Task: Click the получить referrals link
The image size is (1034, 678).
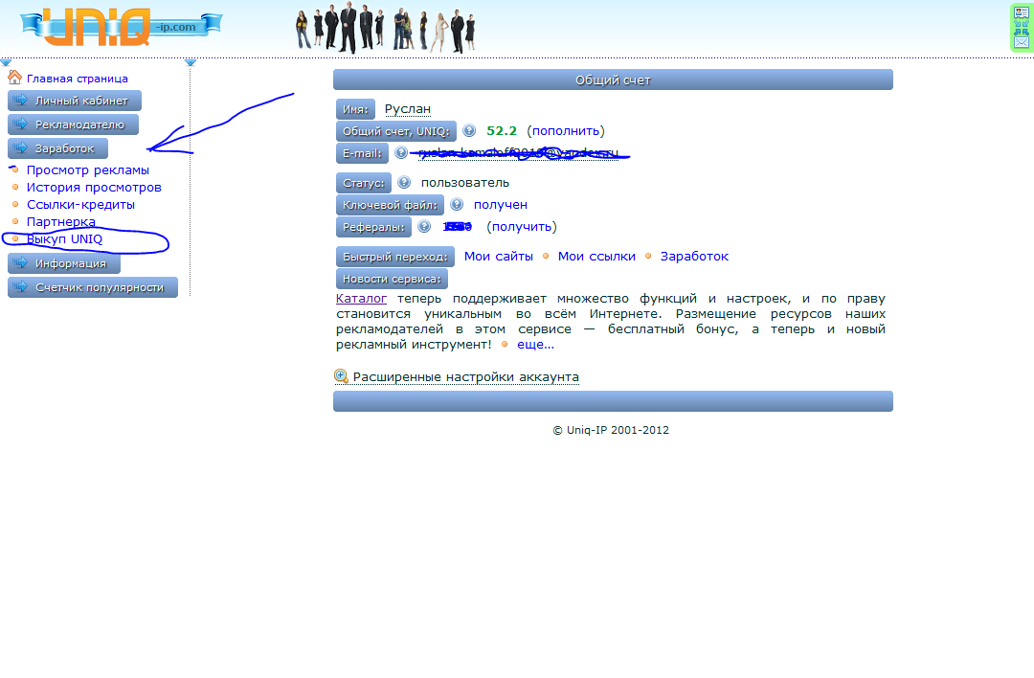Action: [522, 226]
